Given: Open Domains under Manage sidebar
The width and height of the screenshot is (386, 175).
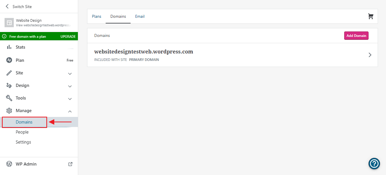Looking at the screenshot, I should point(24,122).
